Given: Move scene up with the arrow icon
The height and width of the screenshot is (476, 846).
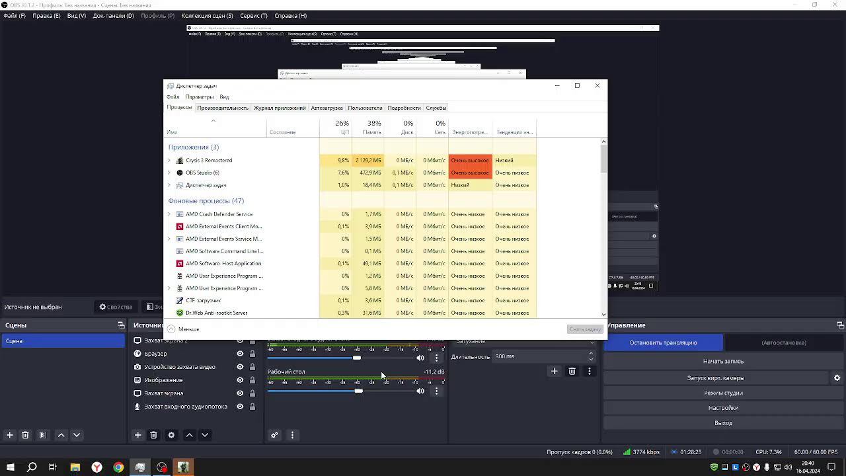Looking at the screenshot, I should click(61, 435).
